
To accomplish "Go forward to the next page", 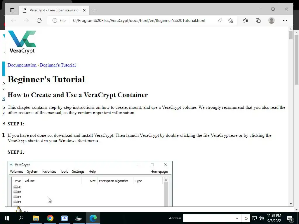I will point(26,20).
